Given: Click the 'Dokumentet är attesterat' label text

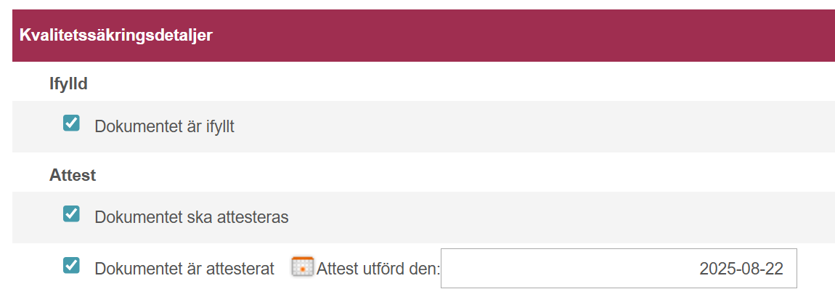Looking at the screenshot, I should [x=184, y=269].
